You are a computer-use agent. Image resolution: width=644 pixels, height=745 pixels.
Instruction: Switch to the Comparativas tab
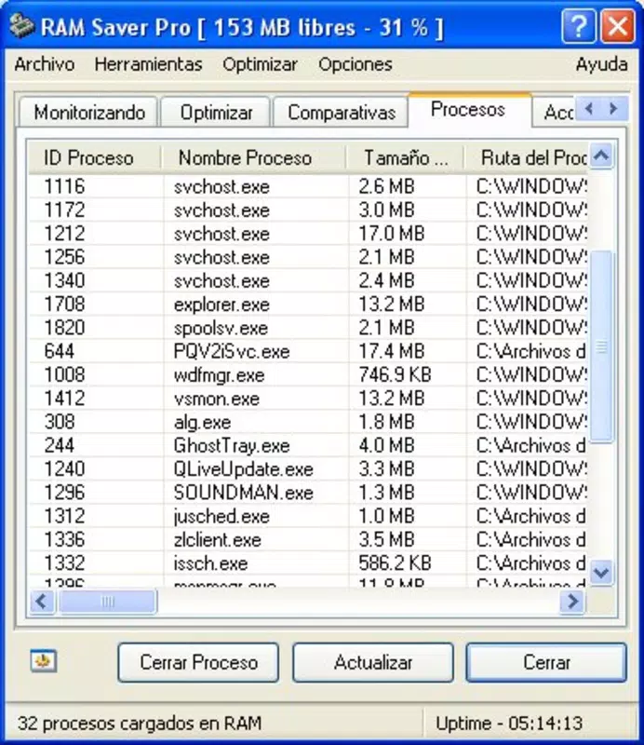[341, 113]
